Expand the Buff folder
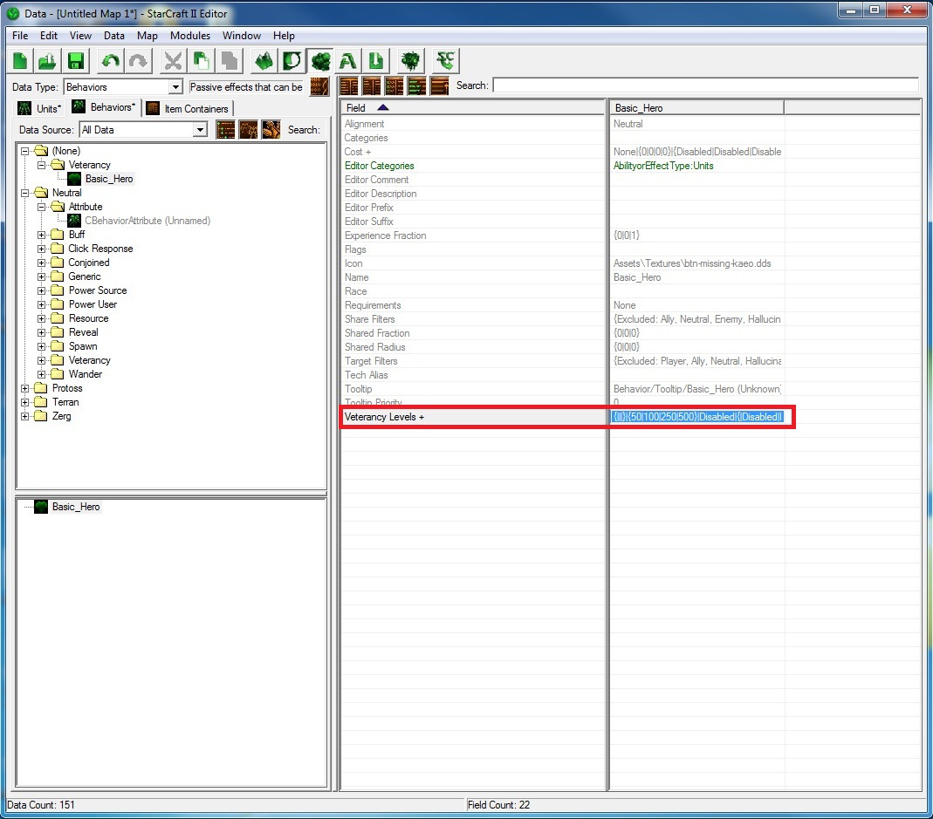Viewport: 933px width, 819px height. 42,235
